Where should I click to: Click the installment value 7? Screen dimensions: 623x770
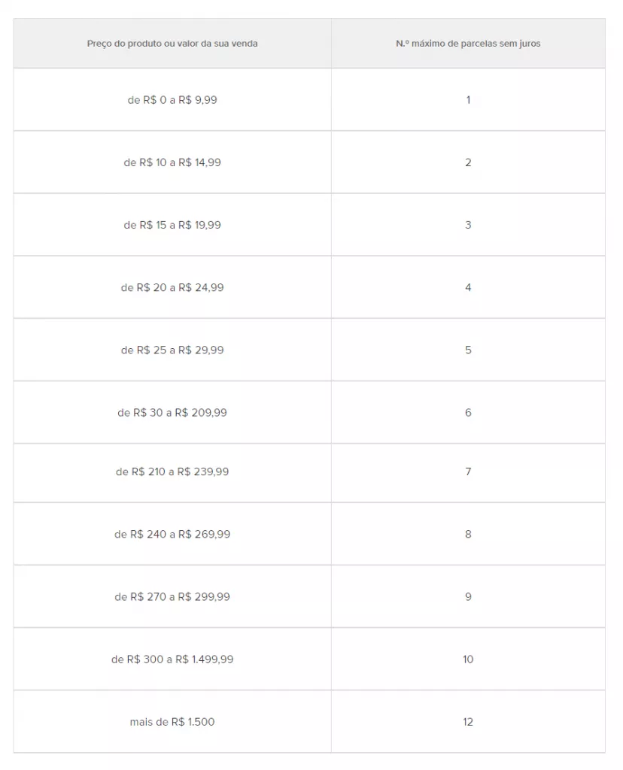468,472
